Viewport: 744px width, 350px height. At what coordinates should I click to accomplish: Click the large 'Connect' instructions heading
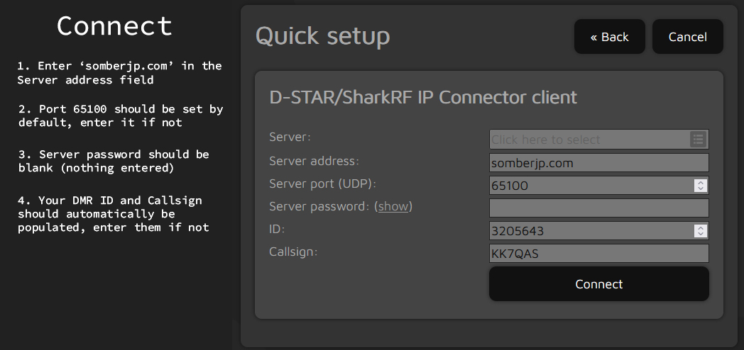[x=114, y=26]
